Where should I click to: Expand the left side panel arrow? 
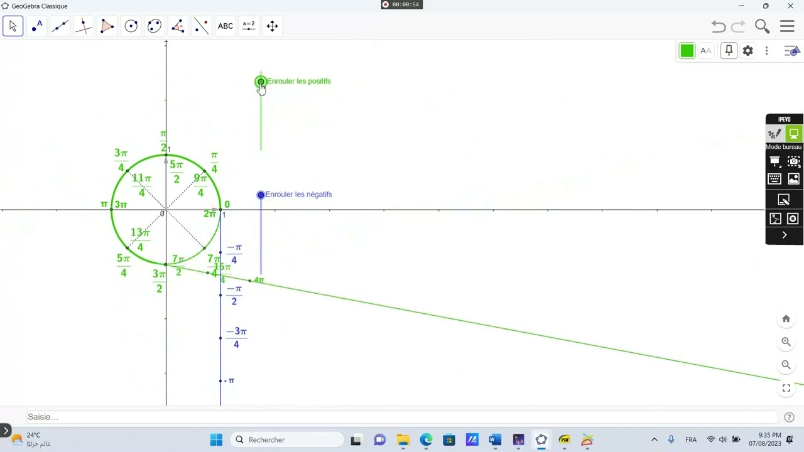[6, 431]
